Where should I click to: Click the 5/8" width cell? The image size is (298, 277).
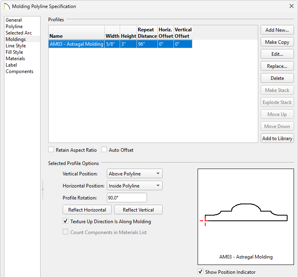coord(112,44)
